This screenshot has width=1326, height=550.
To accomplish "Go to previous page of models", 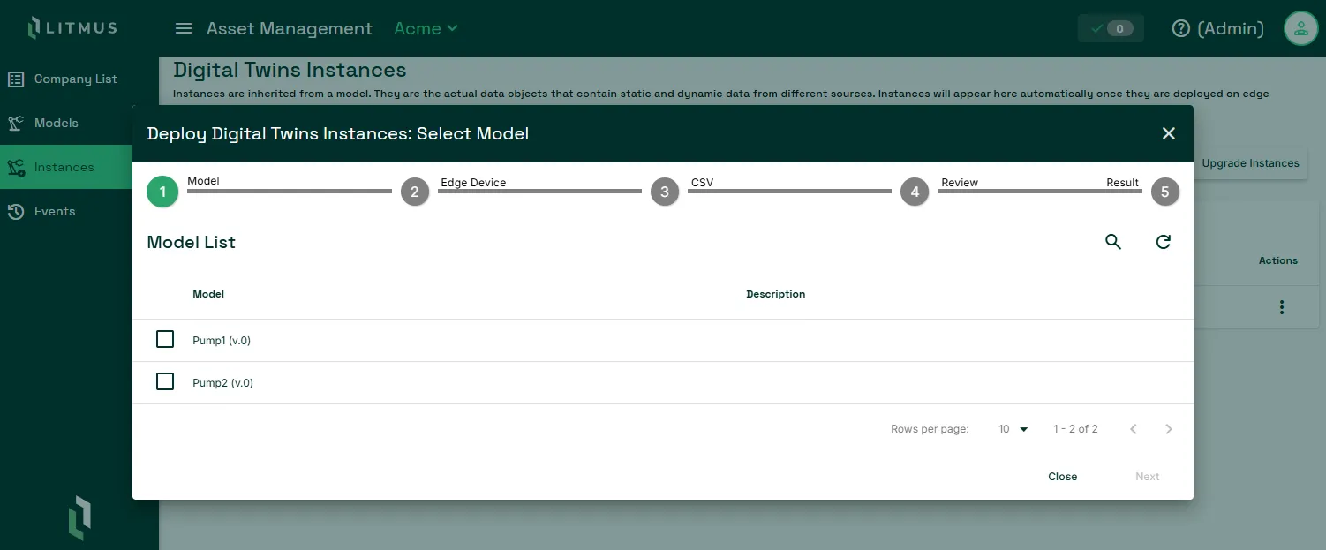I will tap(1134, 429).
